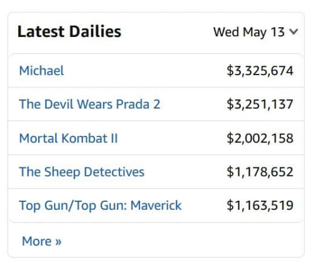Click blank space between Michael and its gross
315x274 pixels.
145,71
